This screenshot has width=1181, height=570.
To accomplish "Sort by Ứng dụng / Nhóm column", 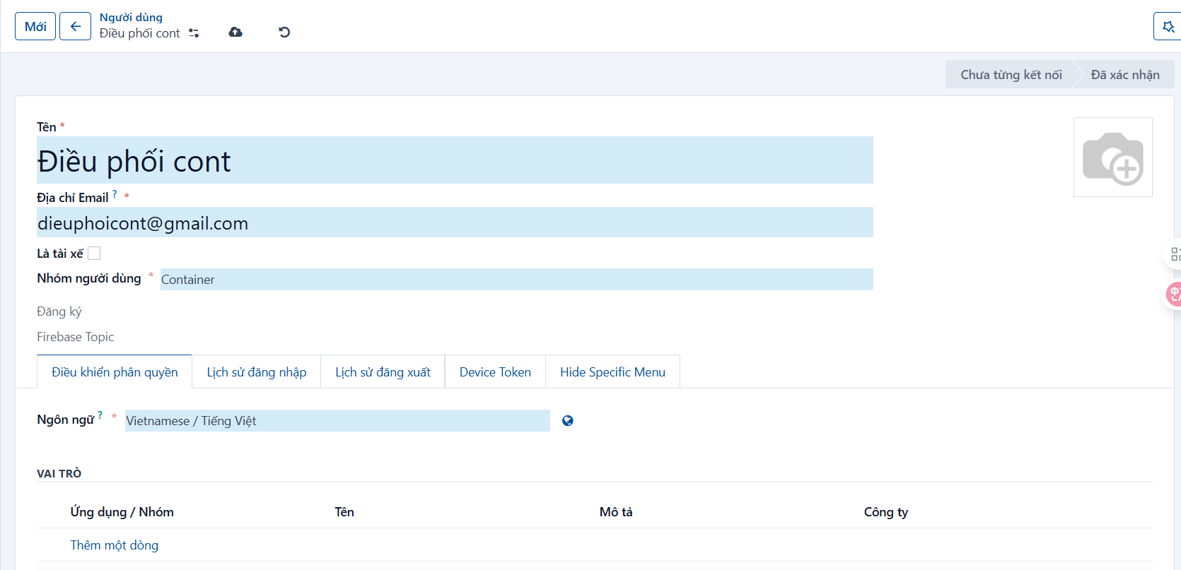I will (x=122, y=512).
